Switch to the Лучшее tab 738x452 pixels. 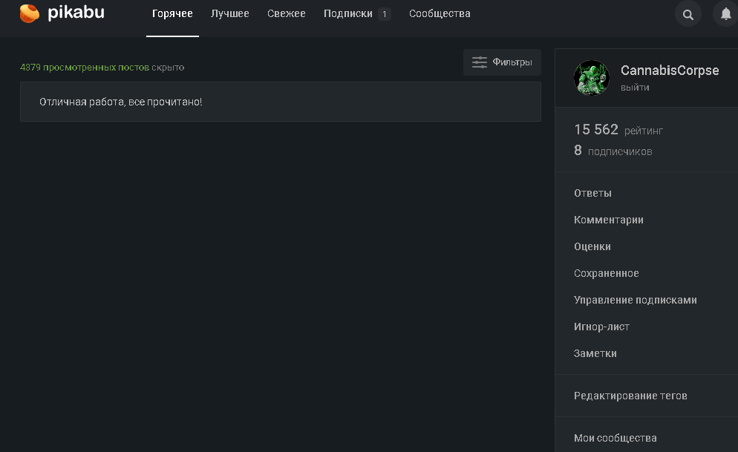click(x=230, y=13)
